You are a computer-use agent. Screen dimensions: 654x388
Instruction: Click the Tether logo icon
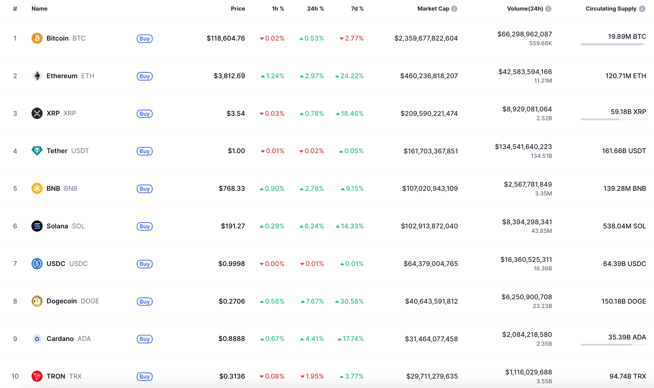37,151
